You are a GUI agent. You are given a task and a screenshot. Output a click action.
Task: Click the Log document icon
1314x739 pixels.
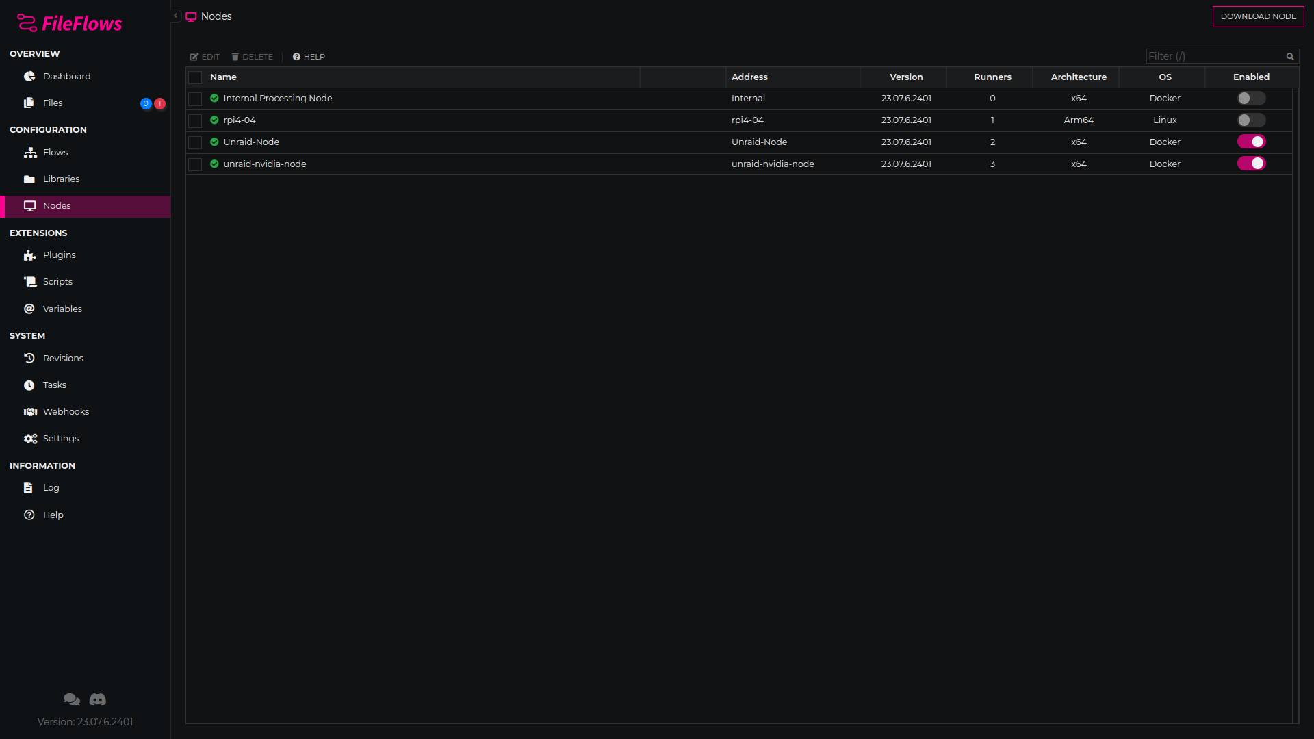point(28,488)
